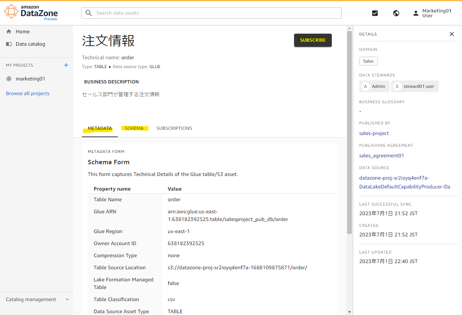Click the Admin data steward chip
Image resolution: width=462 pixels, height=315 pixels.
tap(374, 86)
